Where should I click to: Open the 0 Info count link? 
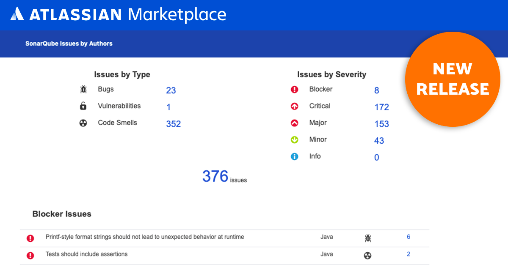tap(377, 158)
